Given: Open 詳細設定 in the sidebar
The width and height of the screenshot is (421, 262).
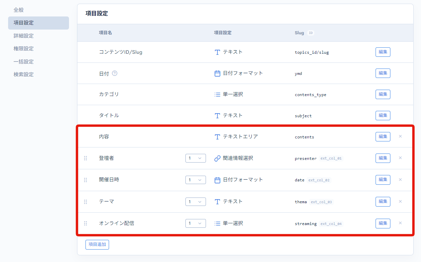Looking at the screenshot, I should [x=24, y=36].
